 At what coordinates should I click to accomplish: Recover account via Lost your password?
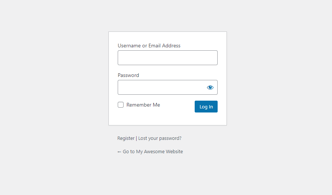160,138
